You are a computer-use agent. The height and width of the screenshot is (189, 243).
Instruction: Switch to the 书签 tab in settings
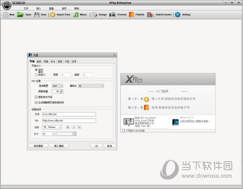[67, 62]
